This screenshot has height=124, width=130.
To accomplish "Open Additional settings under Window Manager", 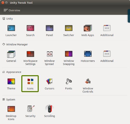I will point(107,54).
